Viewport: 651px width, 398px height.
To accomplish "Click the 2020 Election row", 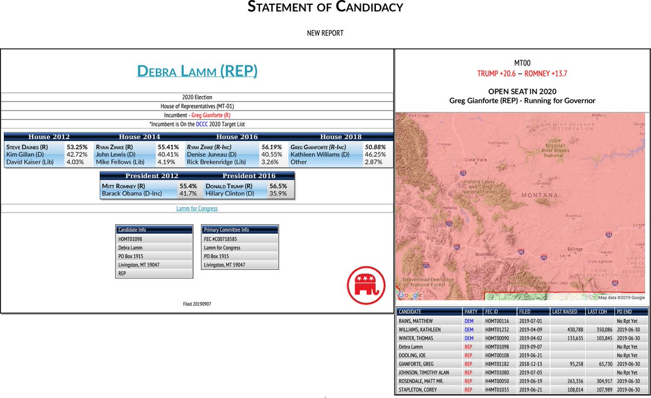I will pos(197,97).
